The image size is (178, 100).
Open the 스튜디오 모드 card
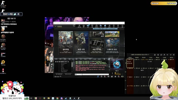point(112,47)
